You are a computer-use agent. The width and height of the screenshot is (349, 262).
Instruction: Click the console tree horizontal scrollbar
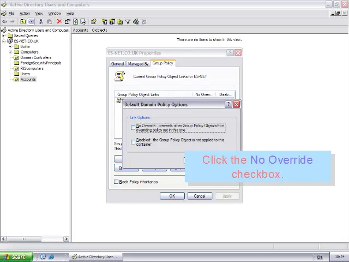[x=35, y=239]
